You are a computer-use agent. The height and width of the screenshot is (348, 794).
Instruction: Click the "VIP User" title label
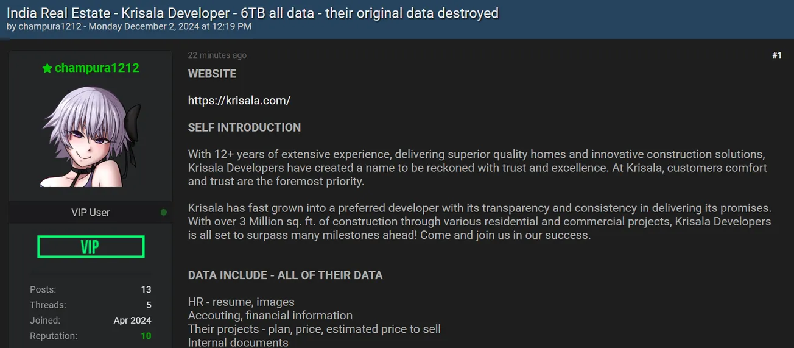pos(91,213)
